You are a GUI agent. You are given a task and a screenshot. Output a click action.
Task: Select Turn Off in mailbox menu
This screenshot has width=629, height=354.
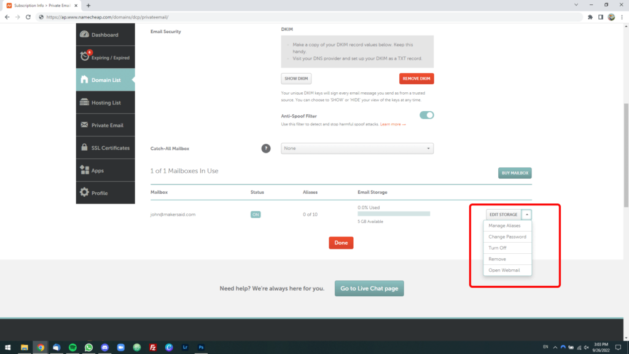507,248
